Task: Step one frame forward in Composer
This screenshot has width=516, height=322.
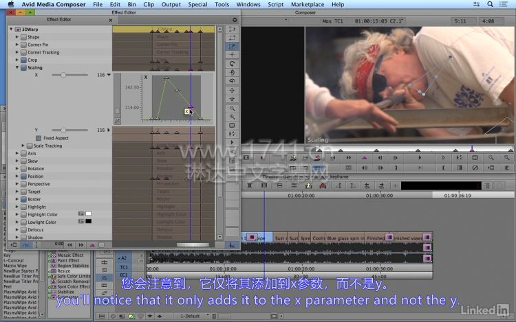Action: pyautogui.click(x=396, y=158)
